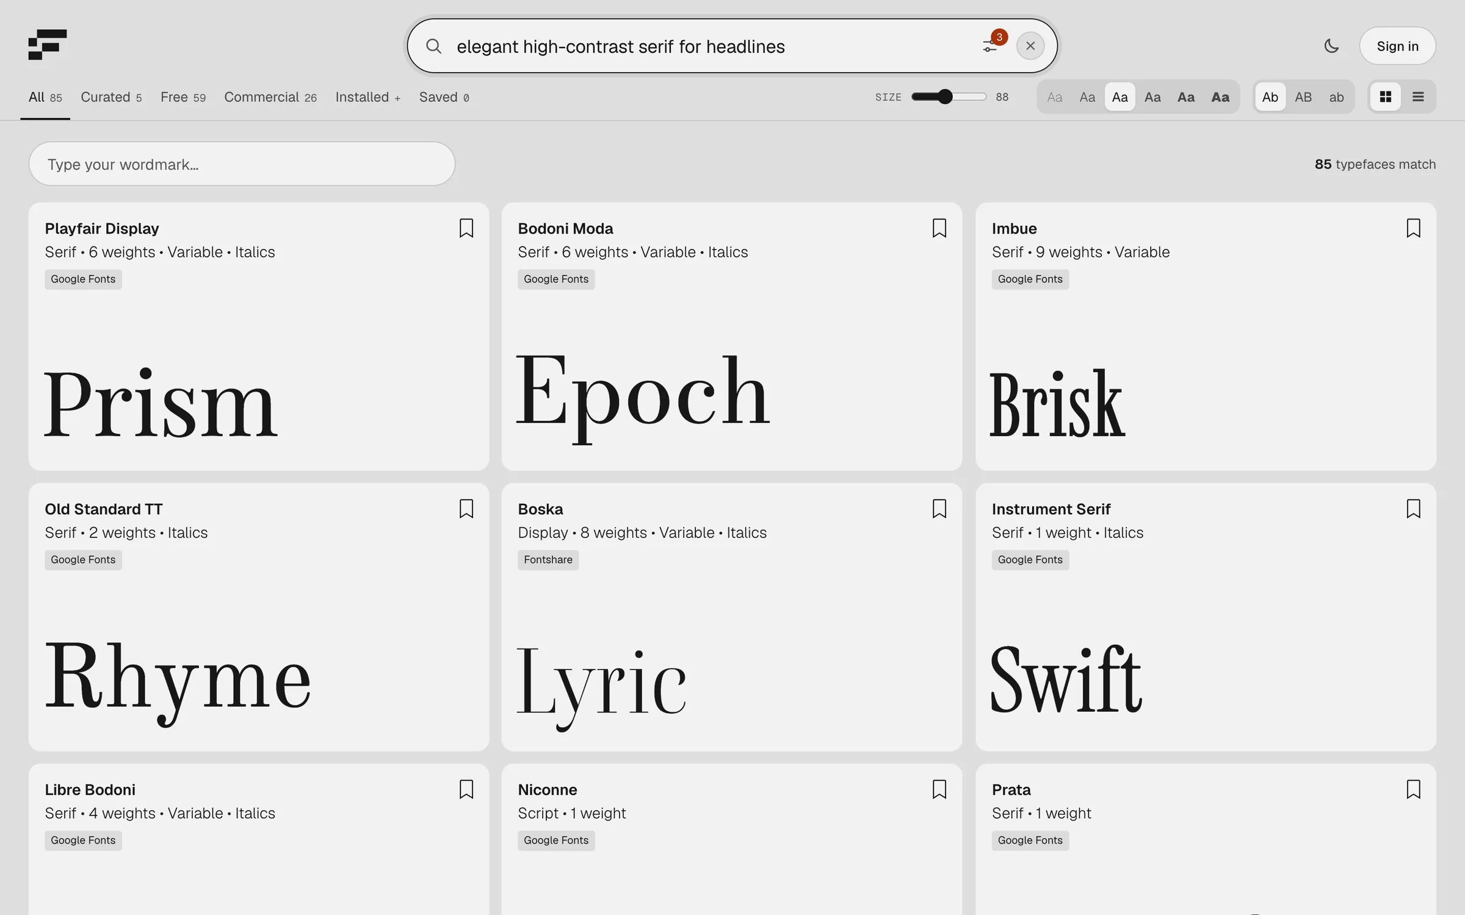Open the 'Swift' Instrument Serif preview

(1066, 678)
